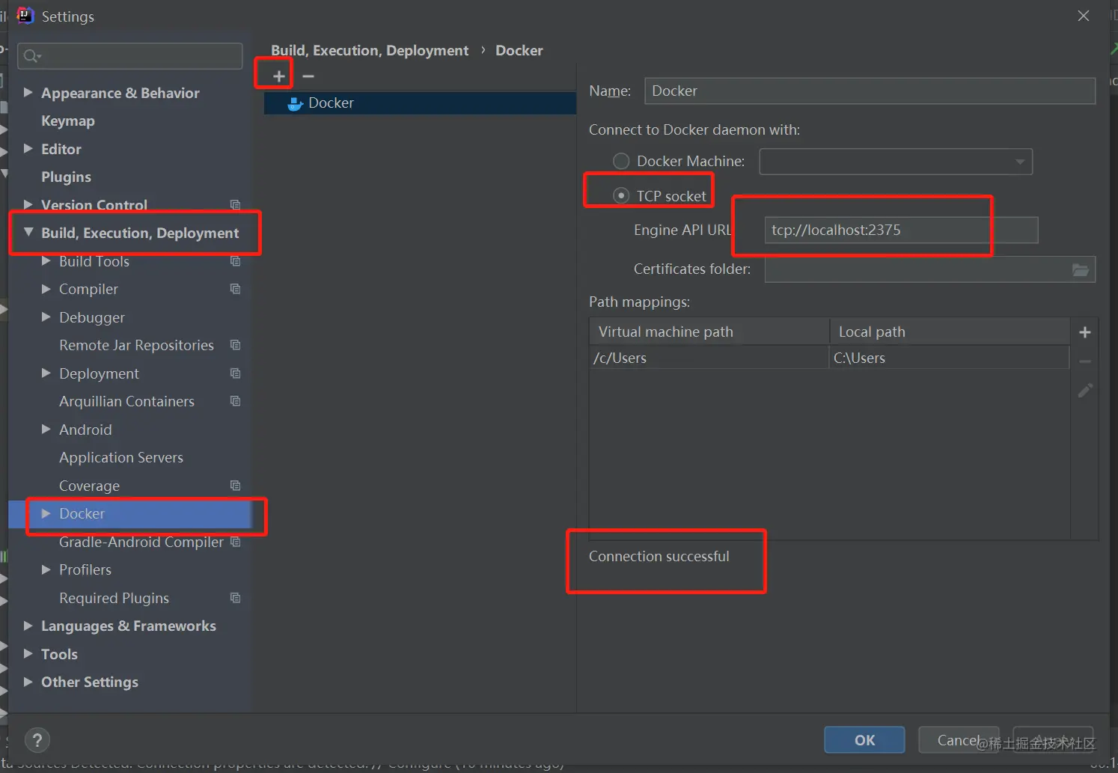The width and height of the screenshot is (1118, 773).
Task: Collapse Build, Execution, Deployment section
Action: click(x=28, y=233)
